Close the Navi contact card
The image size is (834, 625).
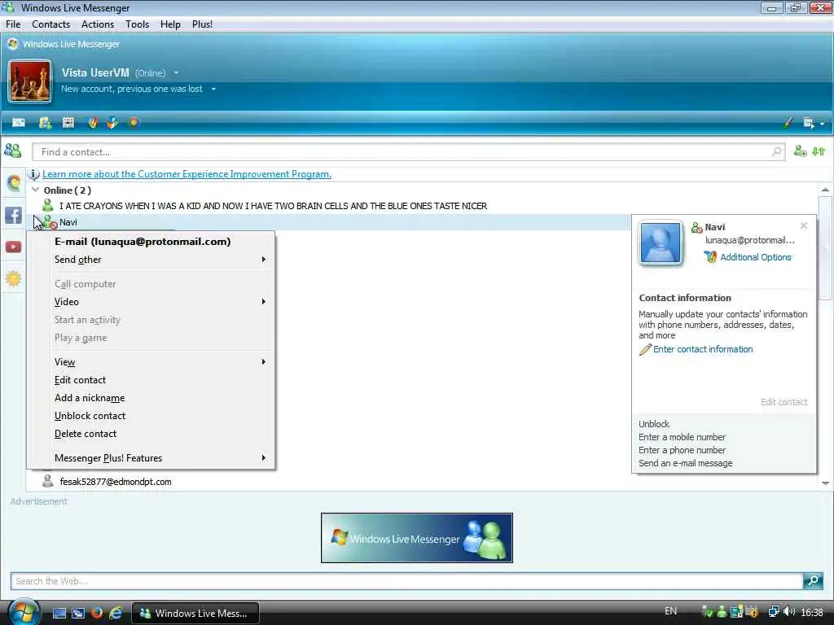click(804, 226)
